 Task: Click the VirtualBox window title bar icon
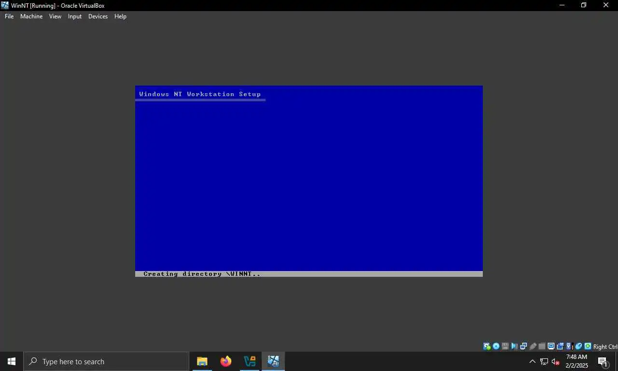(x=5, y=5)
